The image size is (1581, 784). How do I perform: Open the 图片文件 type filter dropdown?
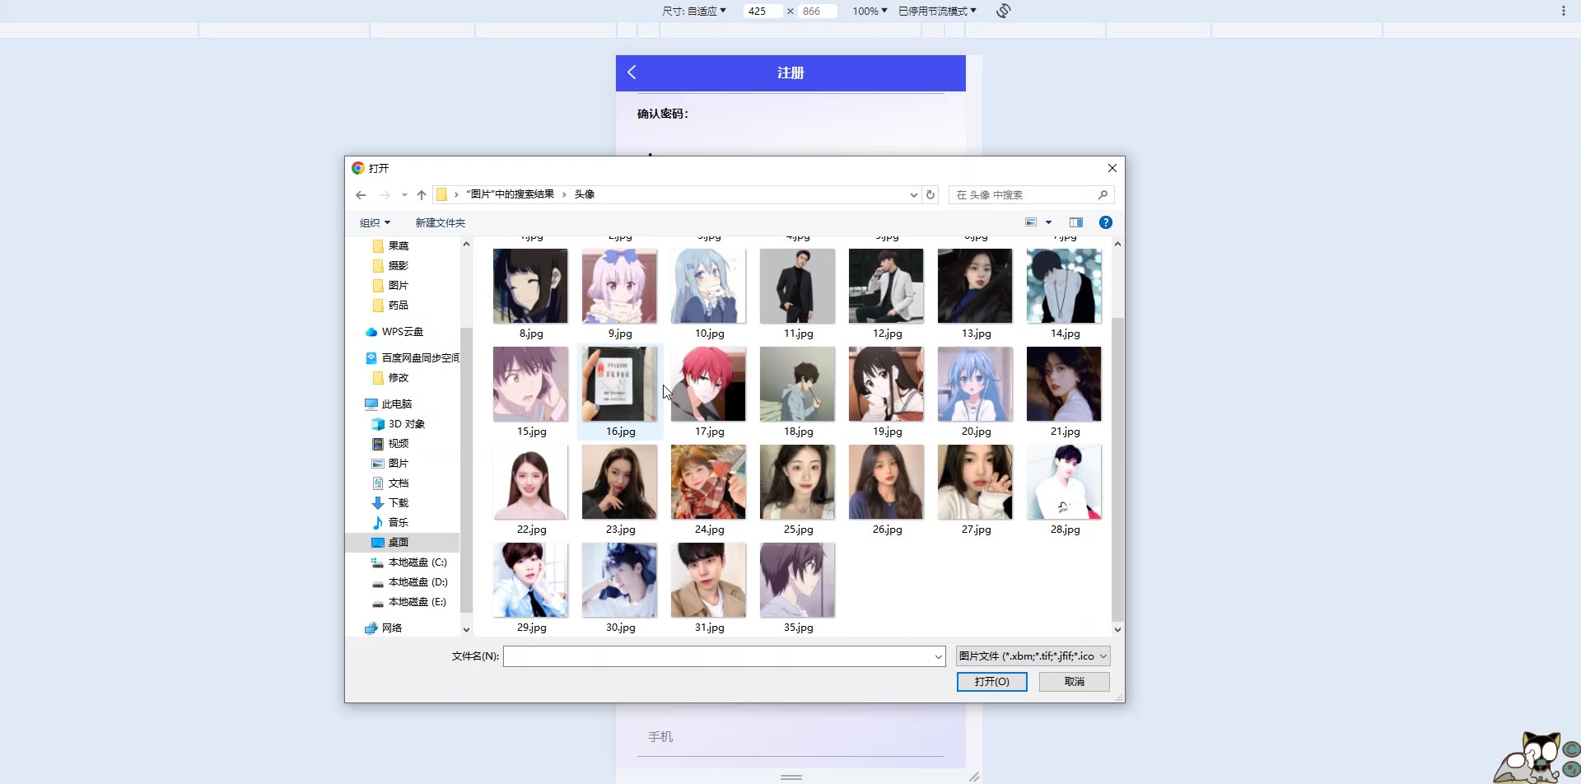coord(1033,656)
